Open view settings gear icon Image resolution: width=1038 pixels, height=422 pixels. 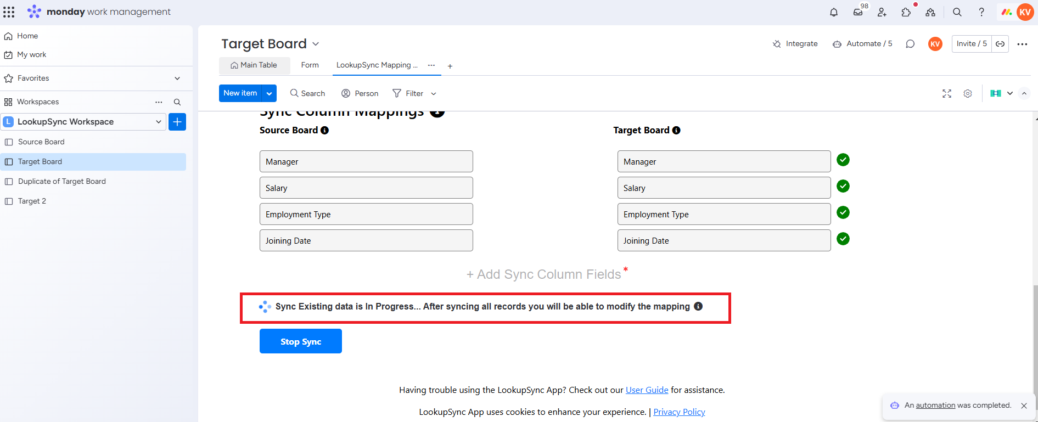click(968, 94)
